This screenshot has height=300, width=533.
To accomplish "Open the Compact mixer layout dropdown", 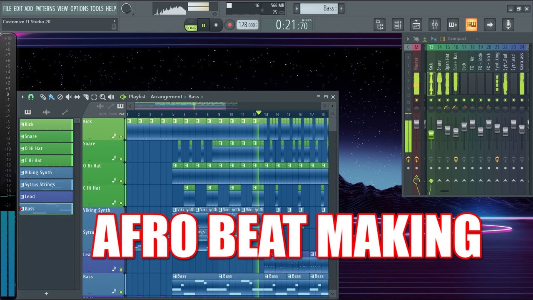I will (457, 39).
